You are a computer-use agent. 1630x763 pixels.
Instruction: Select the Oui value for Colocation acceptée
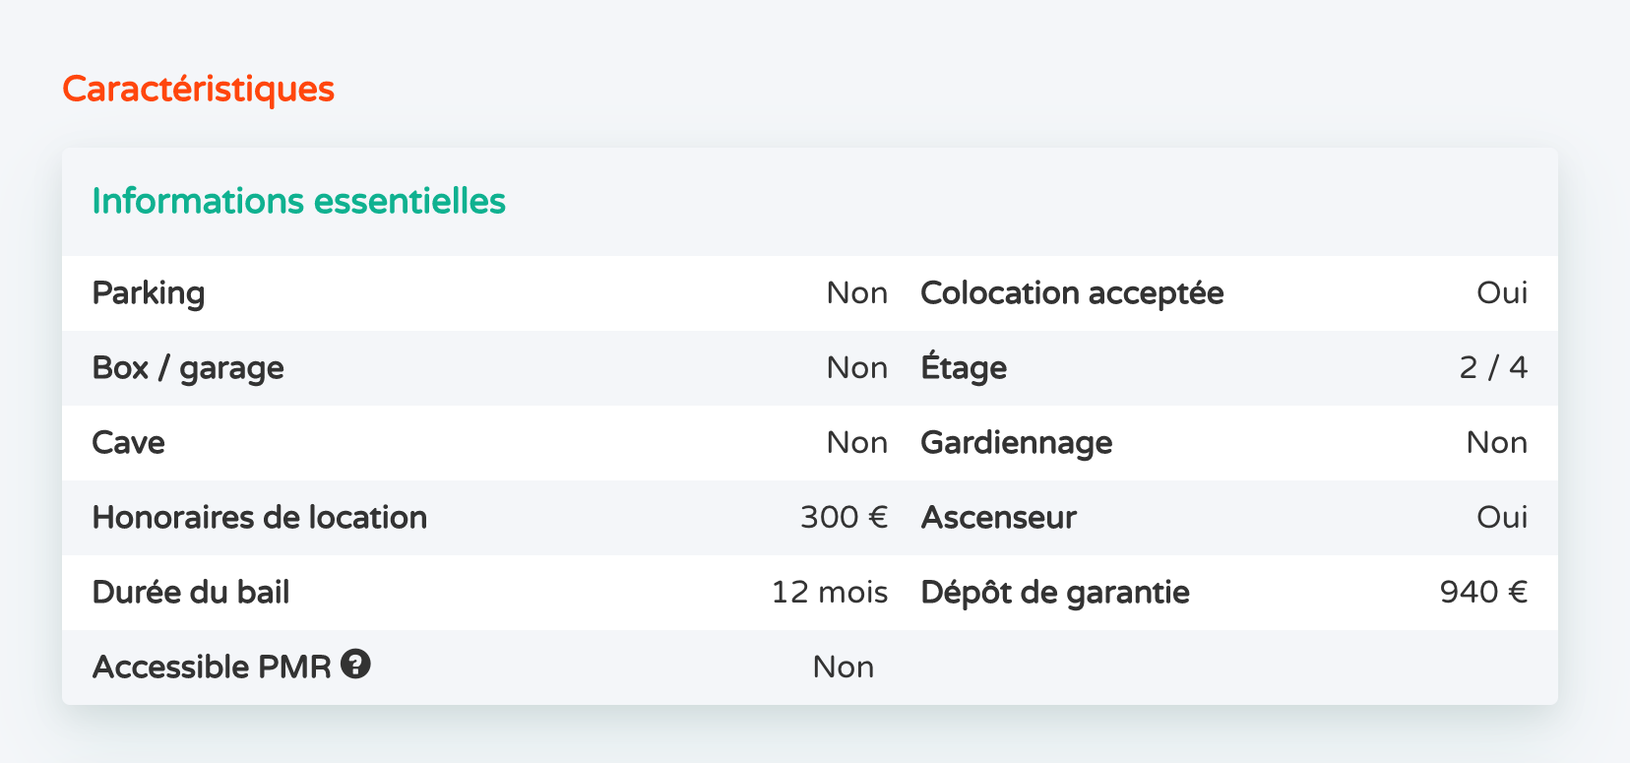click(1501, 293)
